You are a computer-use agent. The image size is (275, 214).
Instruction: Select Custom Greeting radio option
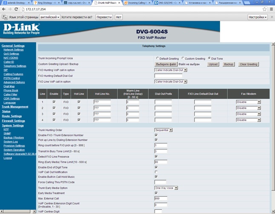pyautogui.click(x=183, y=58)
